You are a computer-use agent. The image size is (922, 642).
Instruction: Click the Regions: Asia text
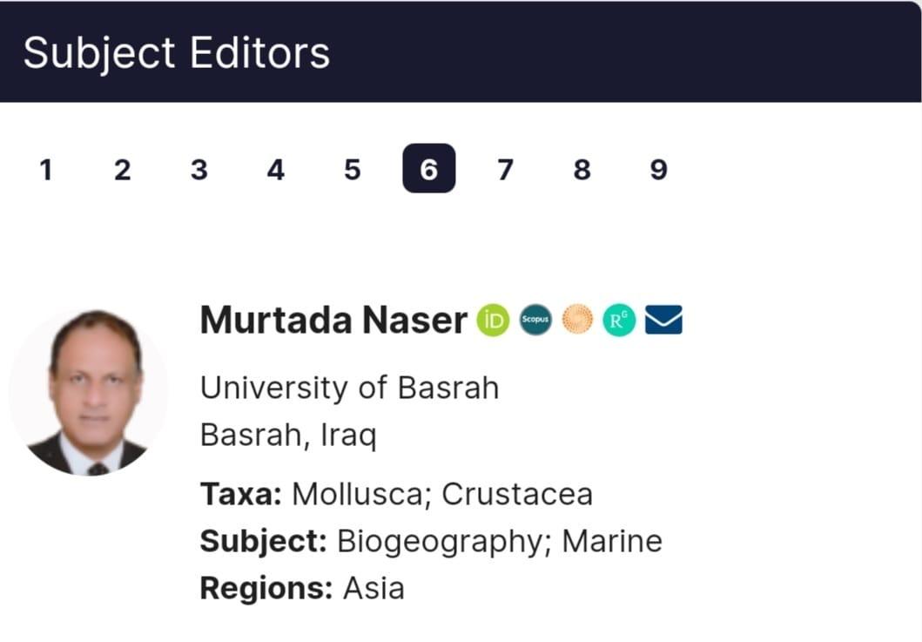pyautogui.click(x=302, y=588)
